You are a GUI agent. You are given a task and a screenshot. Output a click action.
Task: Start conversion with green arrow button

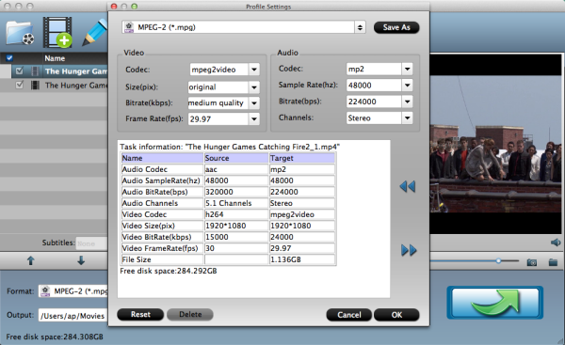[x=495, y=303]
